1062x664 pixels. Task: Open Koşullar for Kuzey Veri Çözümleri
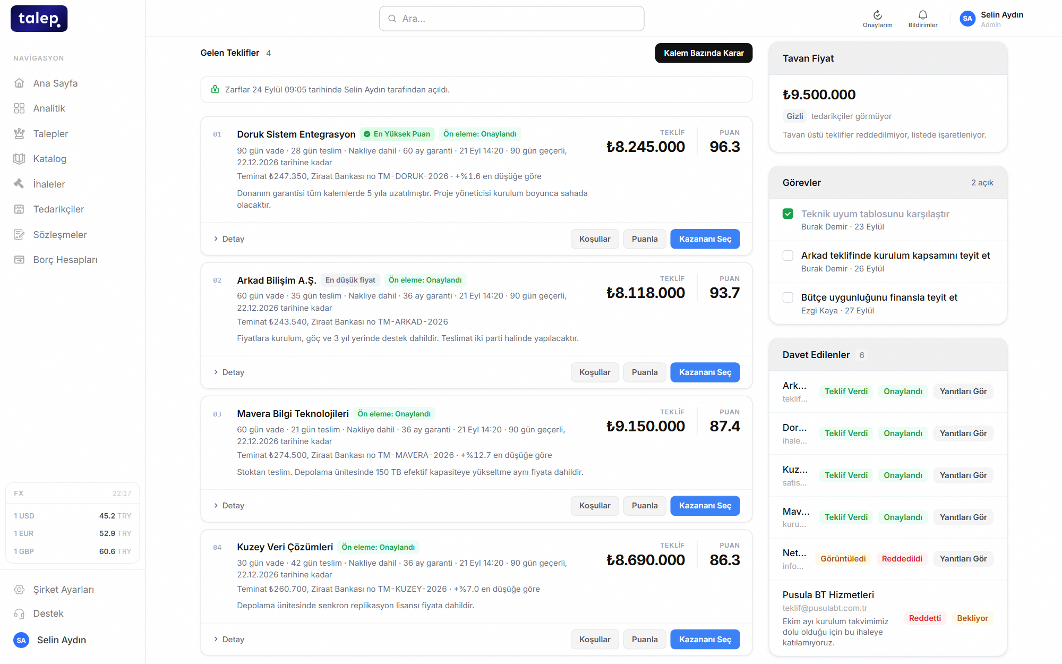(595, 640)
